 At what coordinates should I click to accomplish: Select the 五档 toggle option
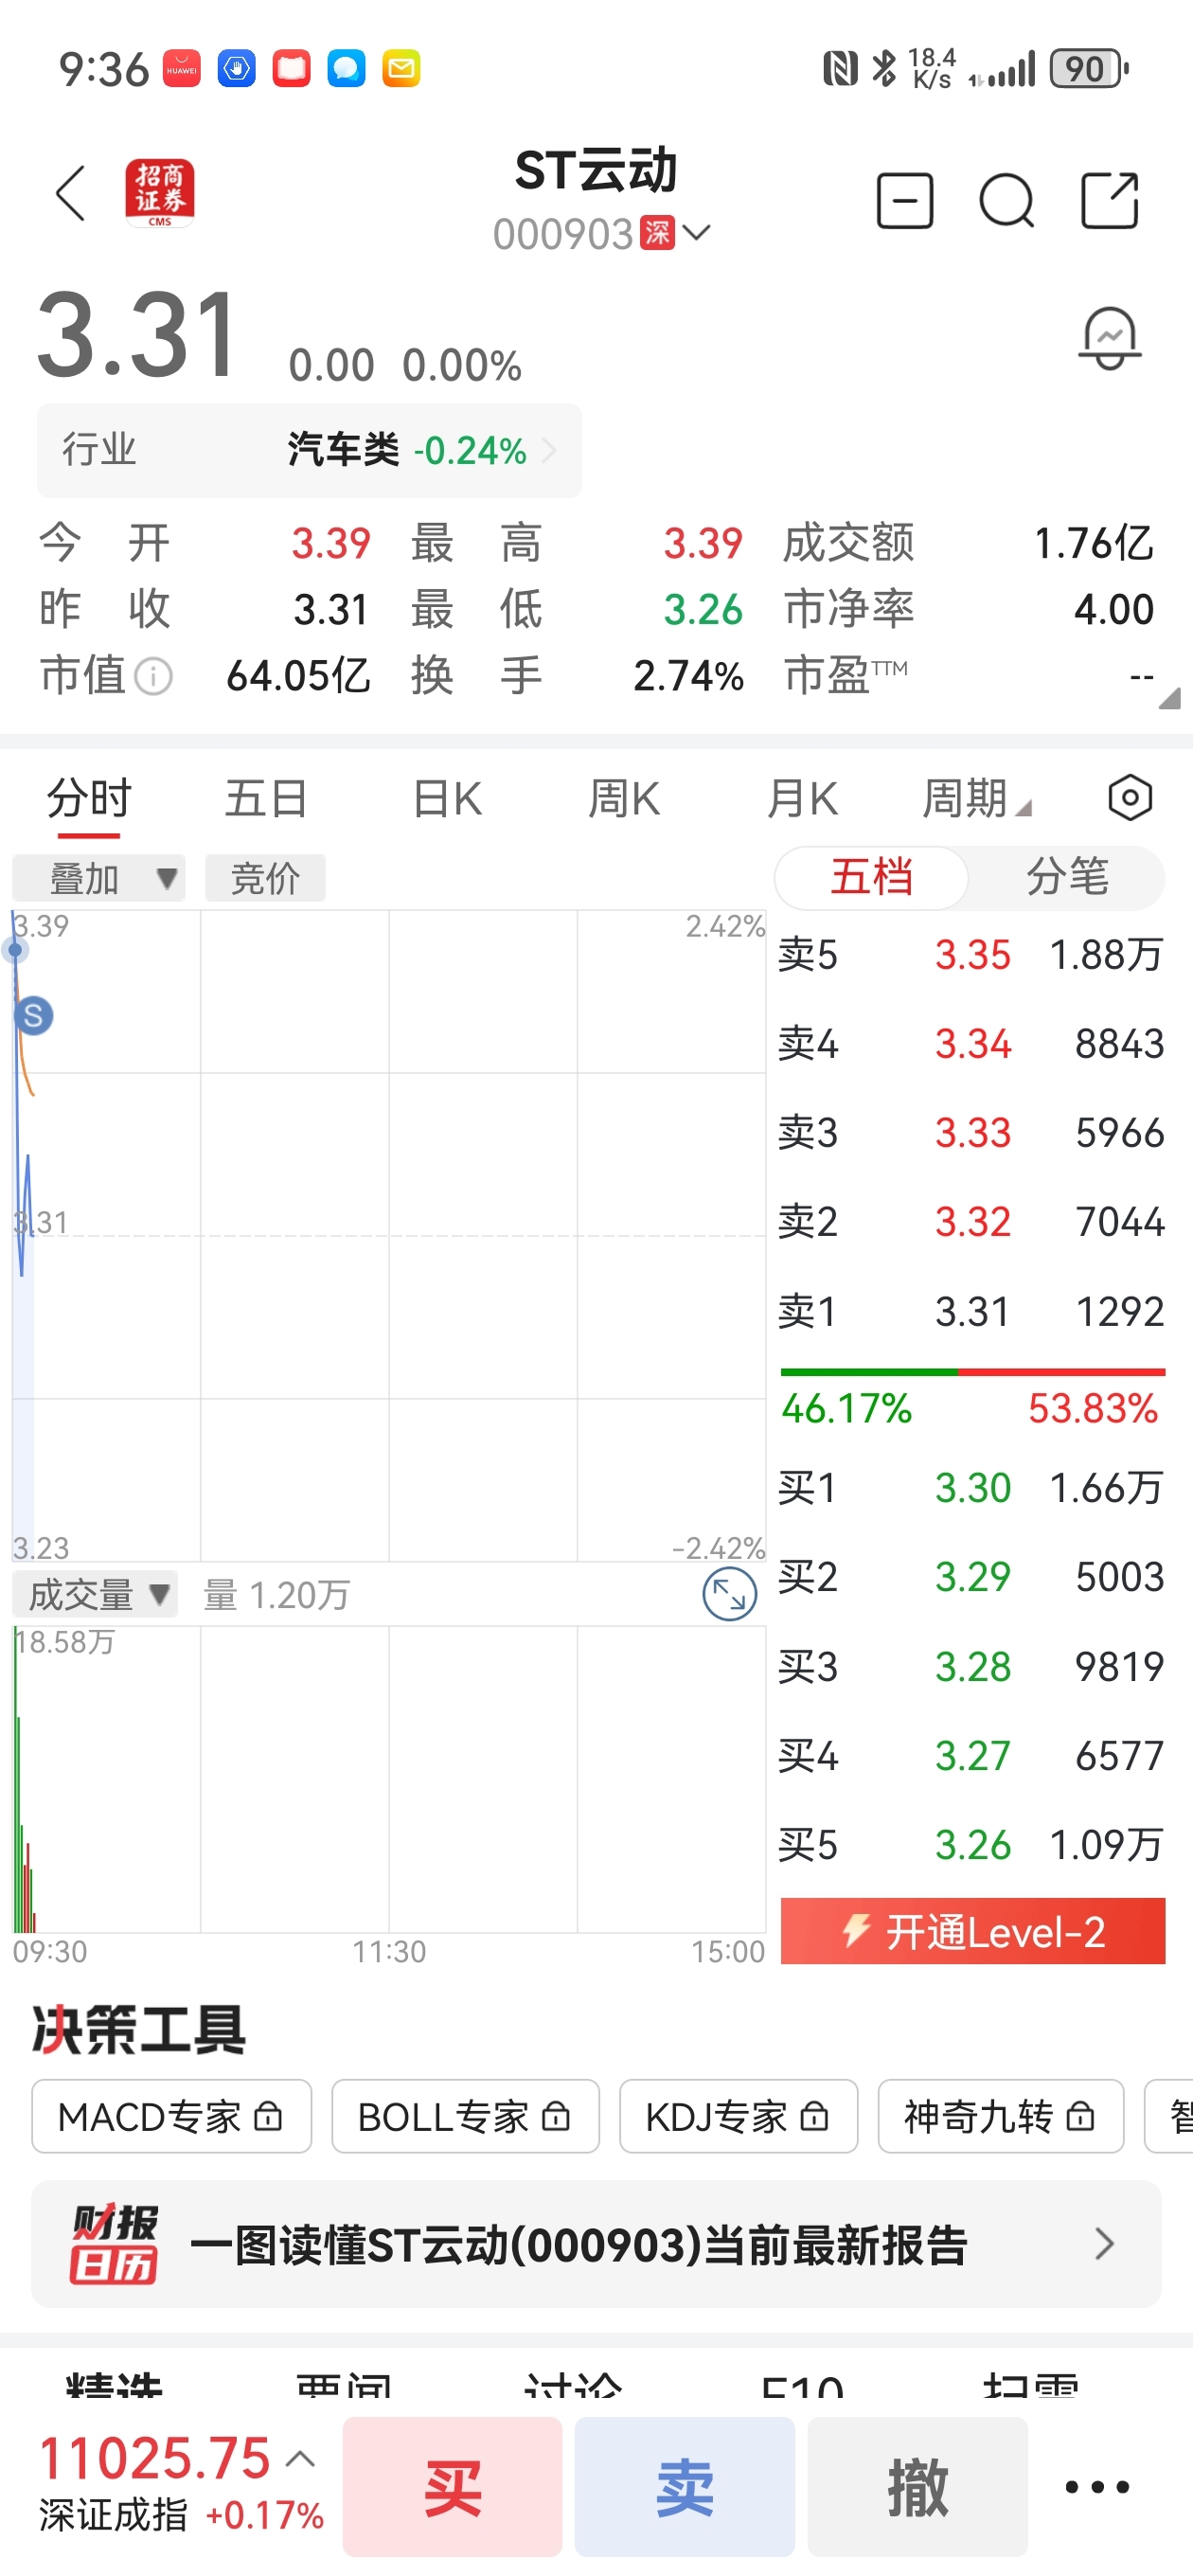click(x=871, y=877)
